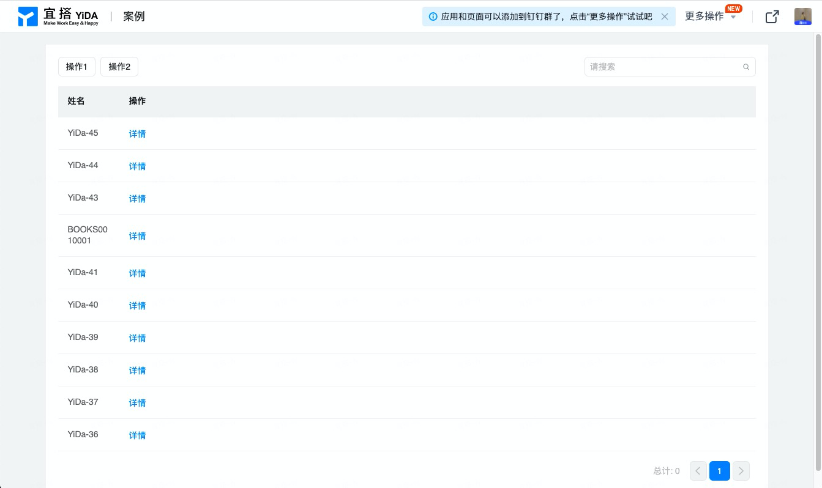Open 详情 for YiDa-36
Screen dimensions: 822x488
pyautogui.click(x=137, y=435)
